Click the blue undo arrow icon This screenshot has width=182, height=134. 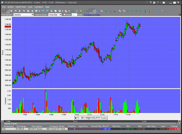(x=98, y=11)
